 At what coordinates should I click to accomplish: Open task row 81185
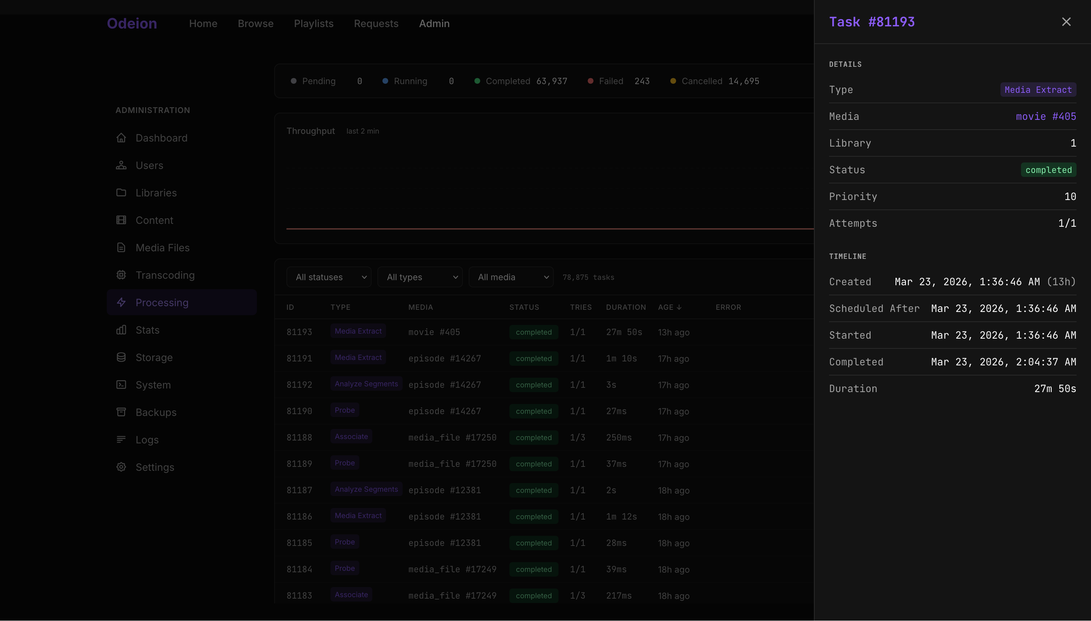[x=544, y=543]
